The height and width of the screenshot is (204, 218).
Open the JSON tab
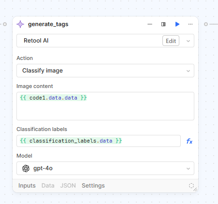68,186
